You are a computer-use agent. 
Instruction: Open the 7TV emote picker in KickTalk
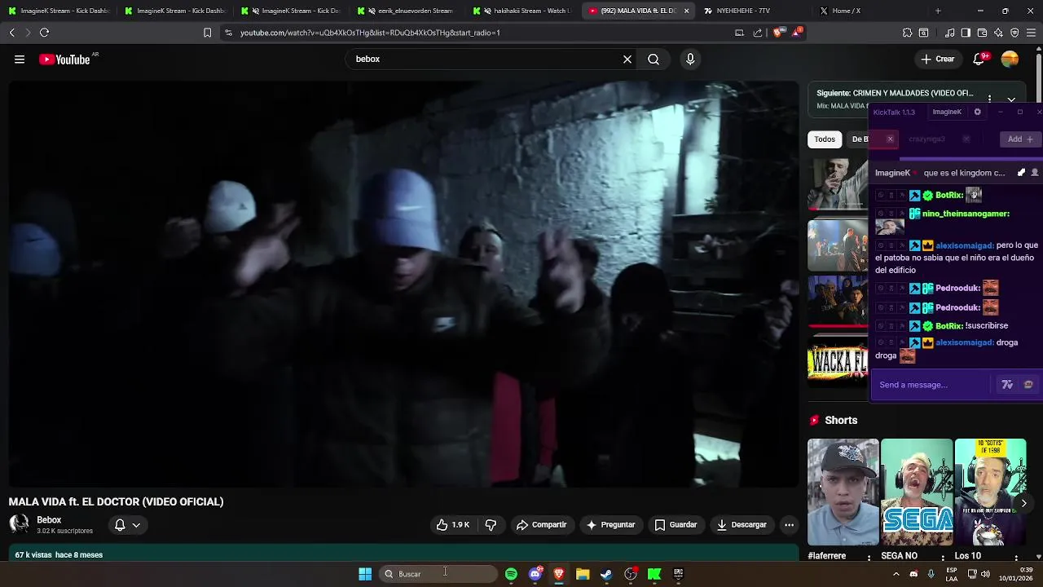(1007, 385)
